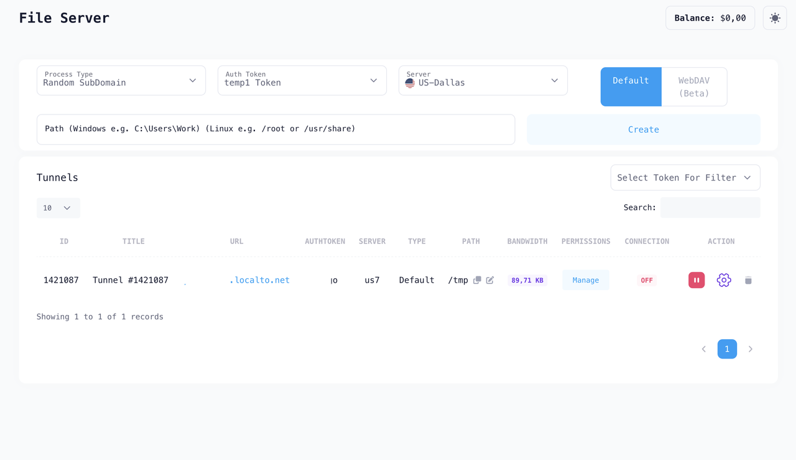The width and height of the screenshot is (796, 460).
Task: Open the .localto.net tunnel URL
Action: click(x=259, y=280)
